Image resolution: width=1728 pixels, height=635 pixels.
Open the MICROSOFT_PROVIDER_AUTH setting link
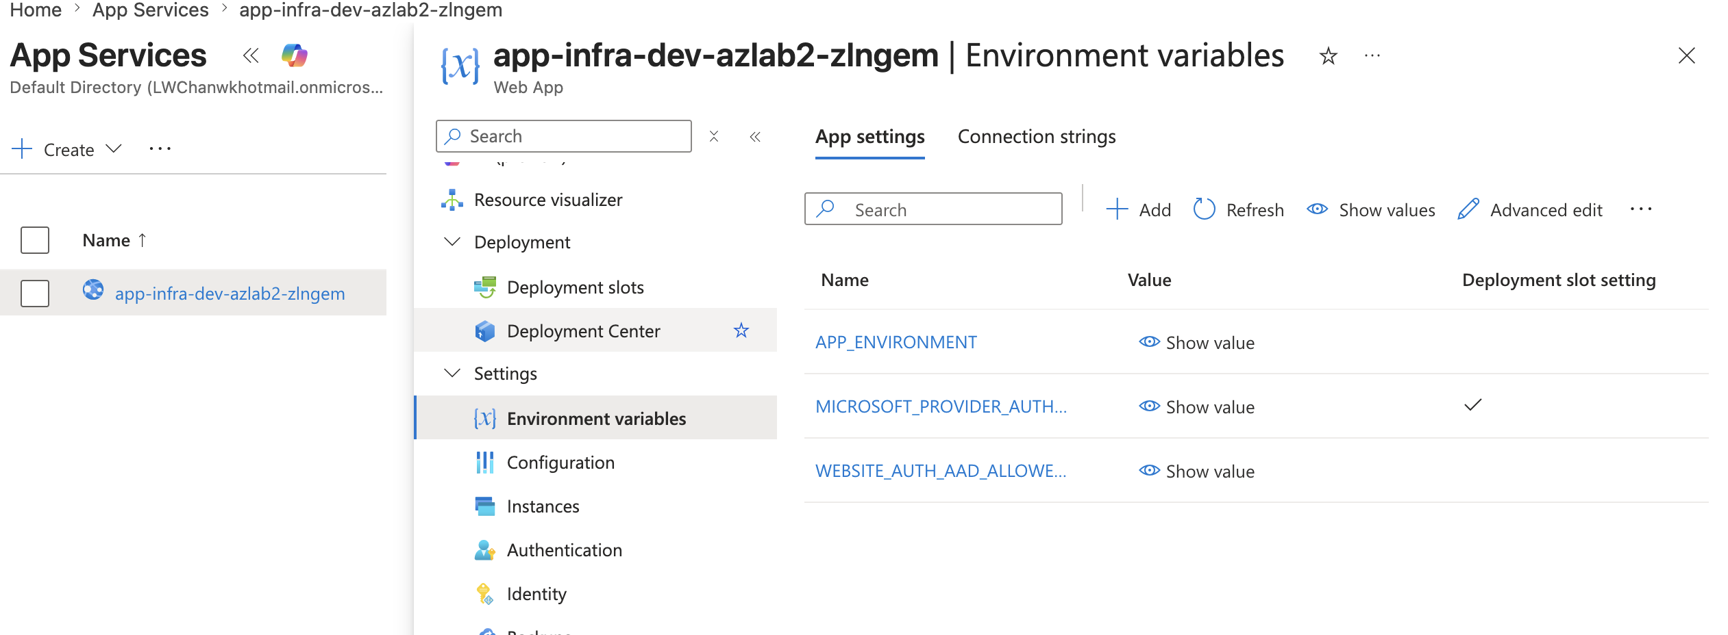click(x=941, y=406)
